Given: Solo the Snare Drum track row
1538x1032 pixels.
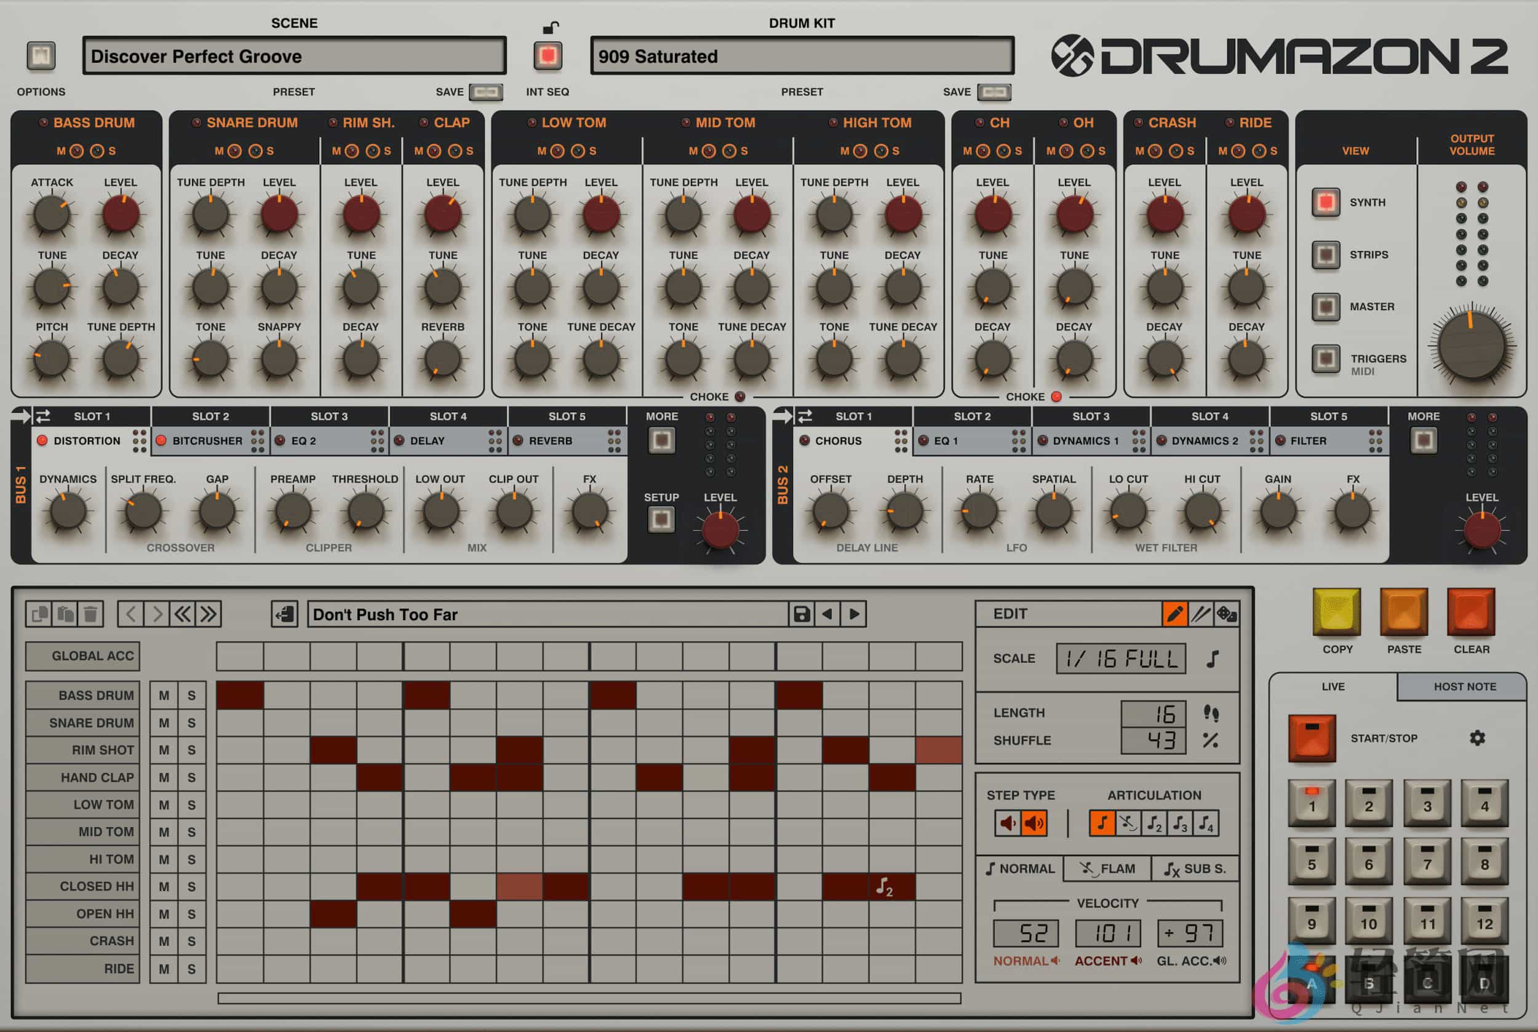Looking at the screenshot, I should click(x=191, y=722).
